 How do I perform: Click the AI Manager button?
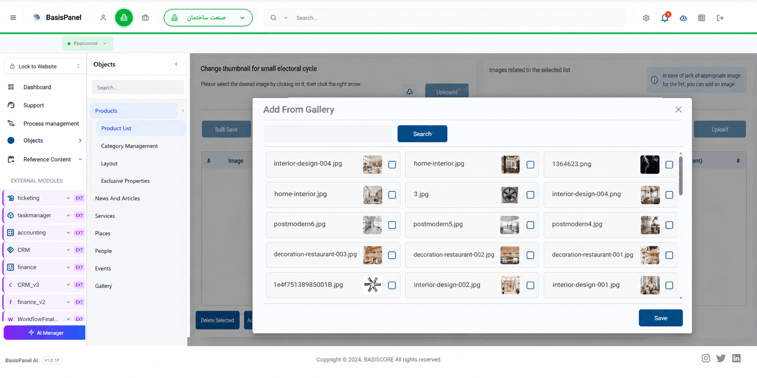45,333
